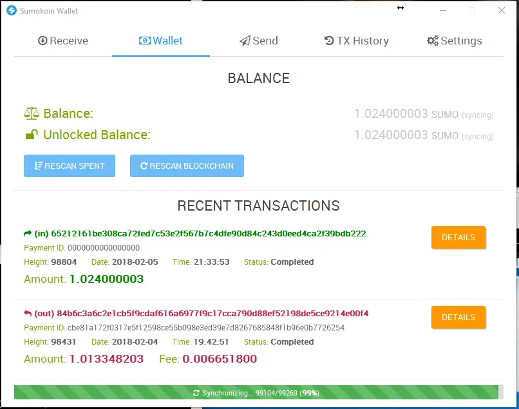Click the green amount 1.024000003
The height and width of the screenshot is (409, 519).
point(107,279)
